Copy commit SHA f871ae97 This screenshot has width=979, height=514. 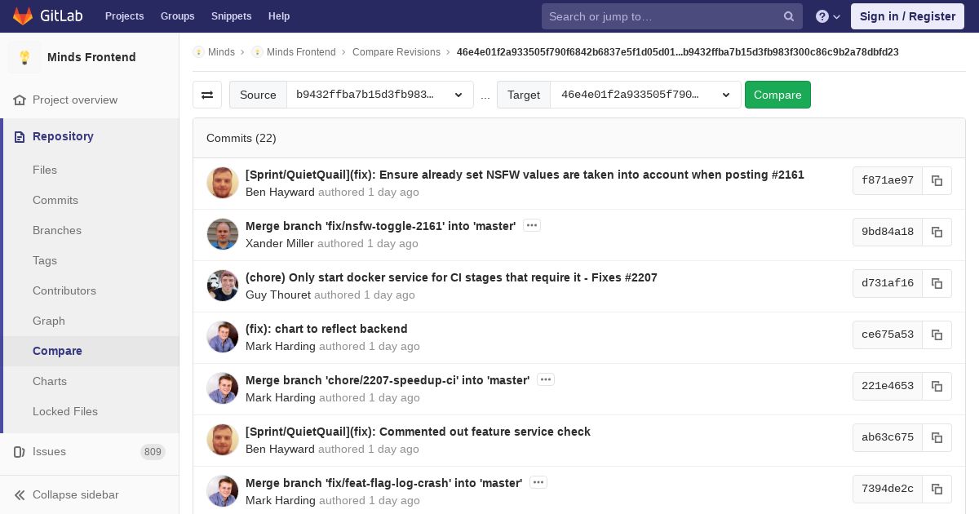point(937,180)
